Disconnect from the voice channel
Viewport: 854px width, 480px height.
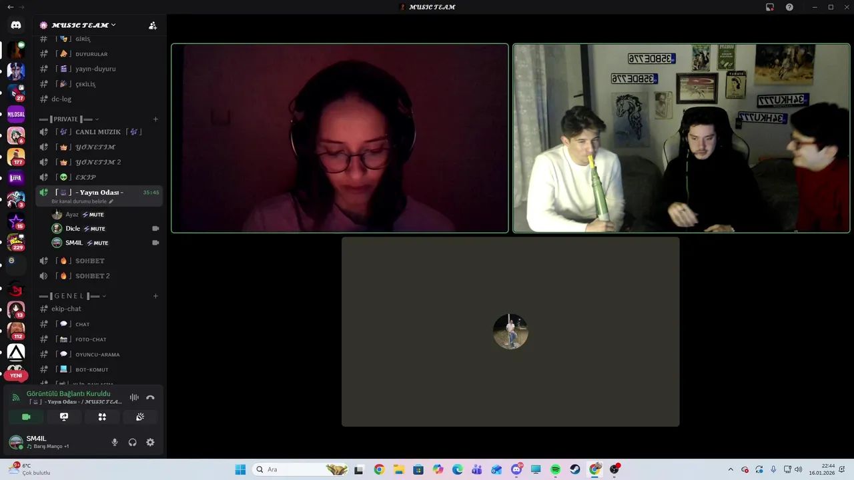pos(150,397)
